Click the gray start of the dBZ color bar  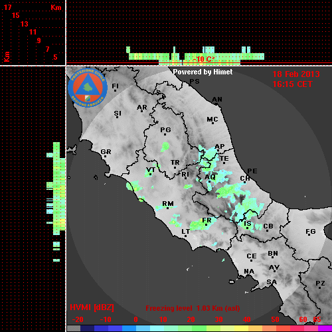coord(74,329)
